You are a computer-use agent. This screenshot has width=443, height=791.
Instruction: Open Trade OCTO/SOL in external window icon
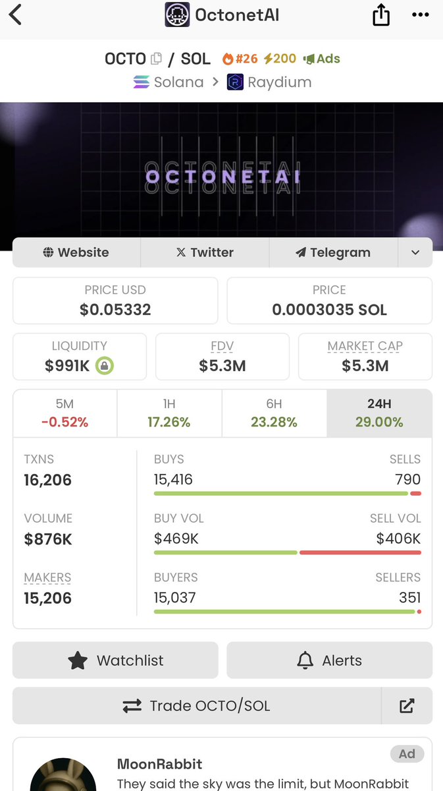tap(407, 706)
